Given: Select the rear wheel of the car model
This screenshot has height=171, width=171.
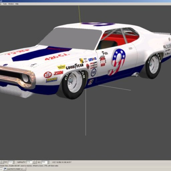Looking at the screenshot, I should pyautogui.click(x=153, y=66).
